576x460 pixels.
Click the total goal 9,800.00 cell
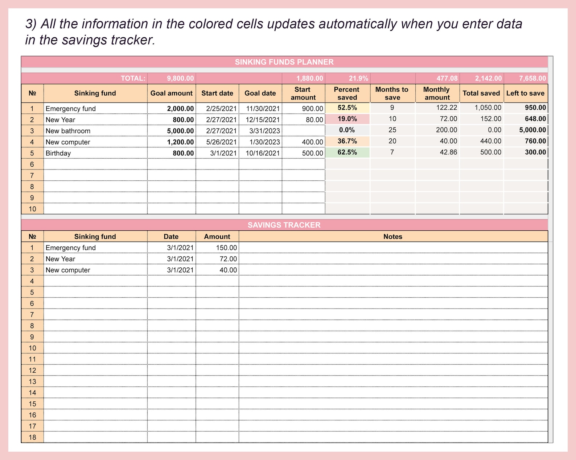click(x=172, y=78)
